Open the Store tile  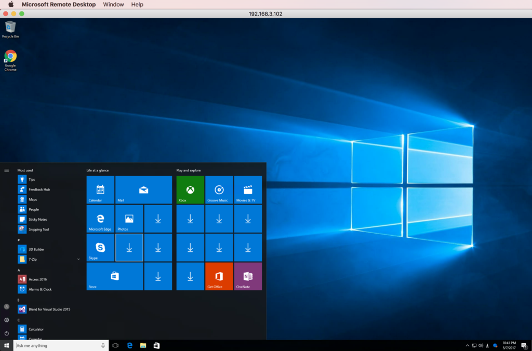coord(115,276)
